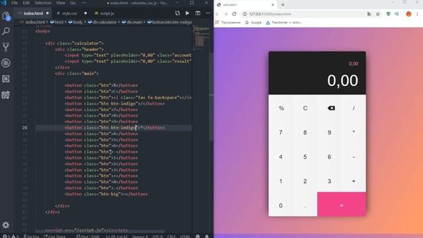Select language mode HTML in status bar
Image resolution: width=423 pixels, height=238 pixels.
tap(185, 236)
